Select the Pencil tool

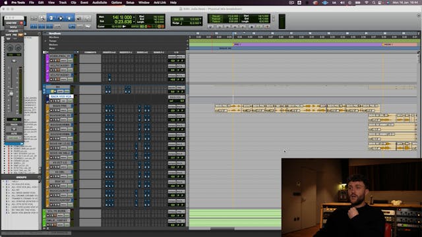point(88,18)
